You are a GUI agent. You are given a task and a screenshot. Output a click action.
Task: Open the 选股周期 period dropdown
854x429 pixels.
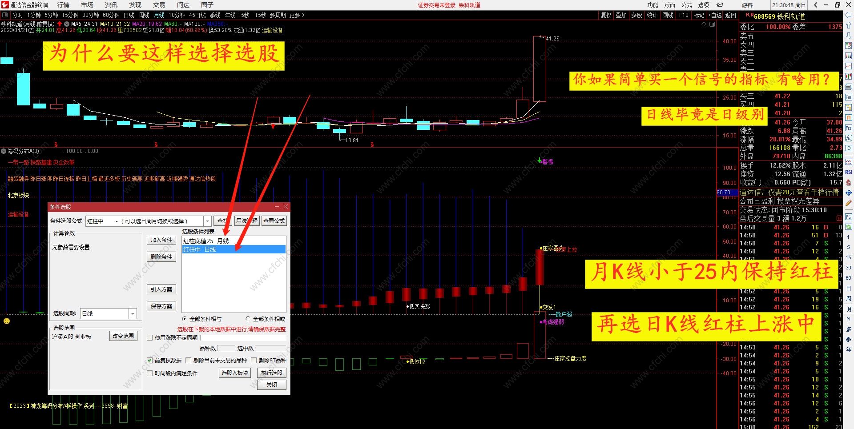(133, 314)
